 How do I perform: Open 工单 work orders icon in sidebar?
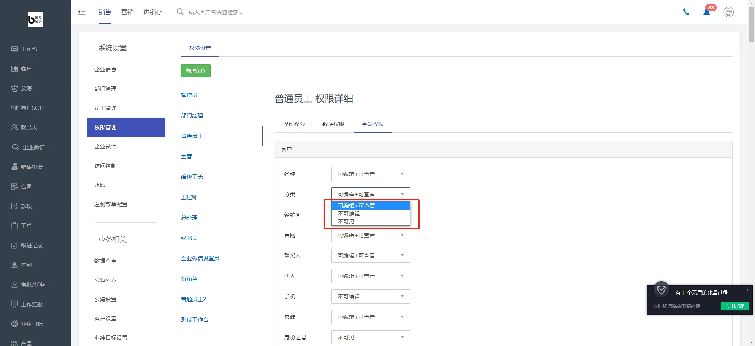(x=15, y=226)
